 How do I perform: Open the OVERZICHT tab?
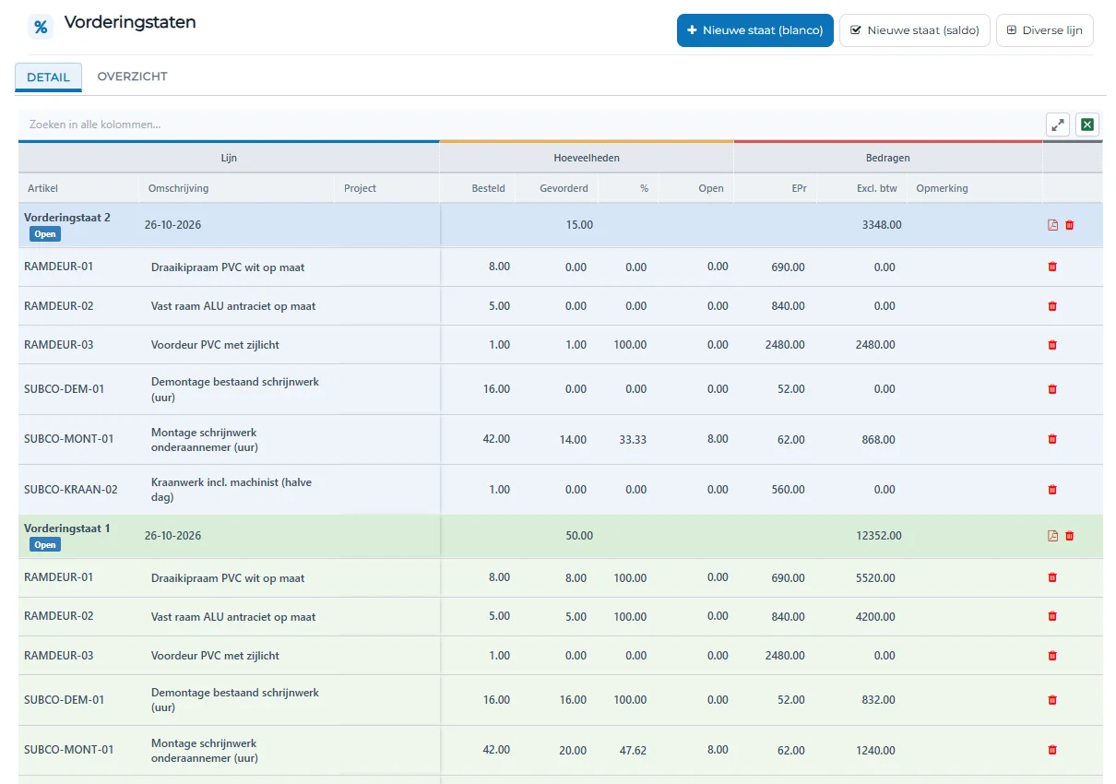[133, 77]
